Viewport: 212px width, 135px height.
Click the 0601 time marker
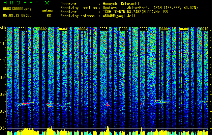pyautogui.click(x=23, y=29)
